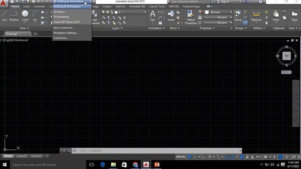The width and height of the screenshot is (301, 169).
Task: Switch to the Insert ribbon tab
Action: tap(26, 6)
